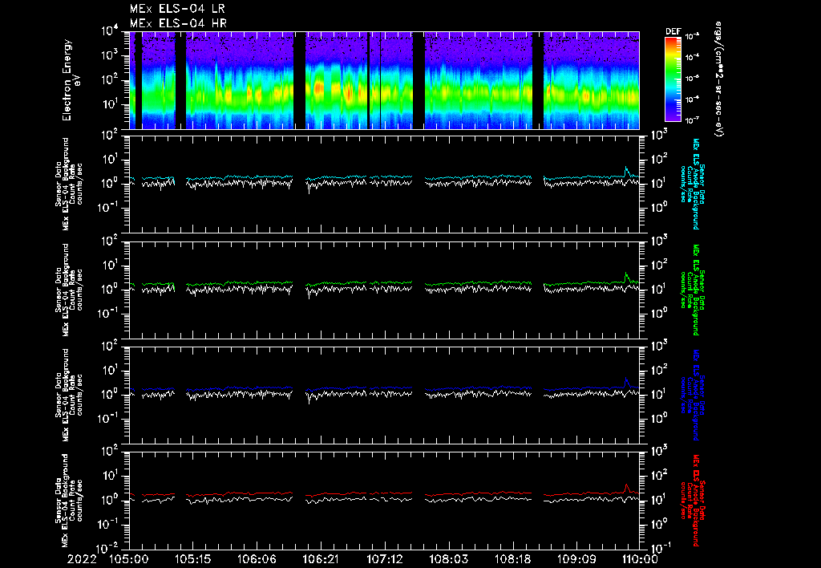
Task: Select the 108:18 time axis label
Action: tap(512, 559)
